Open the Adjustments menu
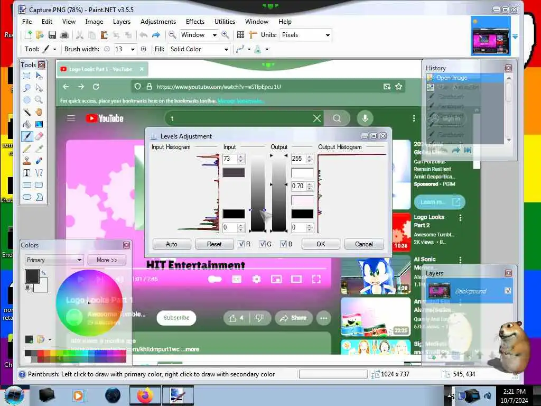Image resolution: width=541 pixels, height=406 pixels. point(158,21)
